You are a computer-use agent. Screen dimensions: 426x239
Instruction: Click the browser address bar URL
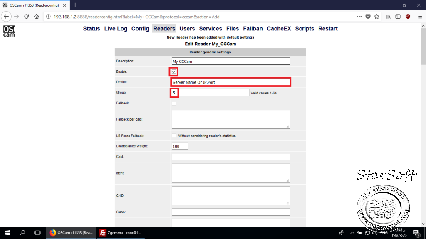click(x=136, y=17)
